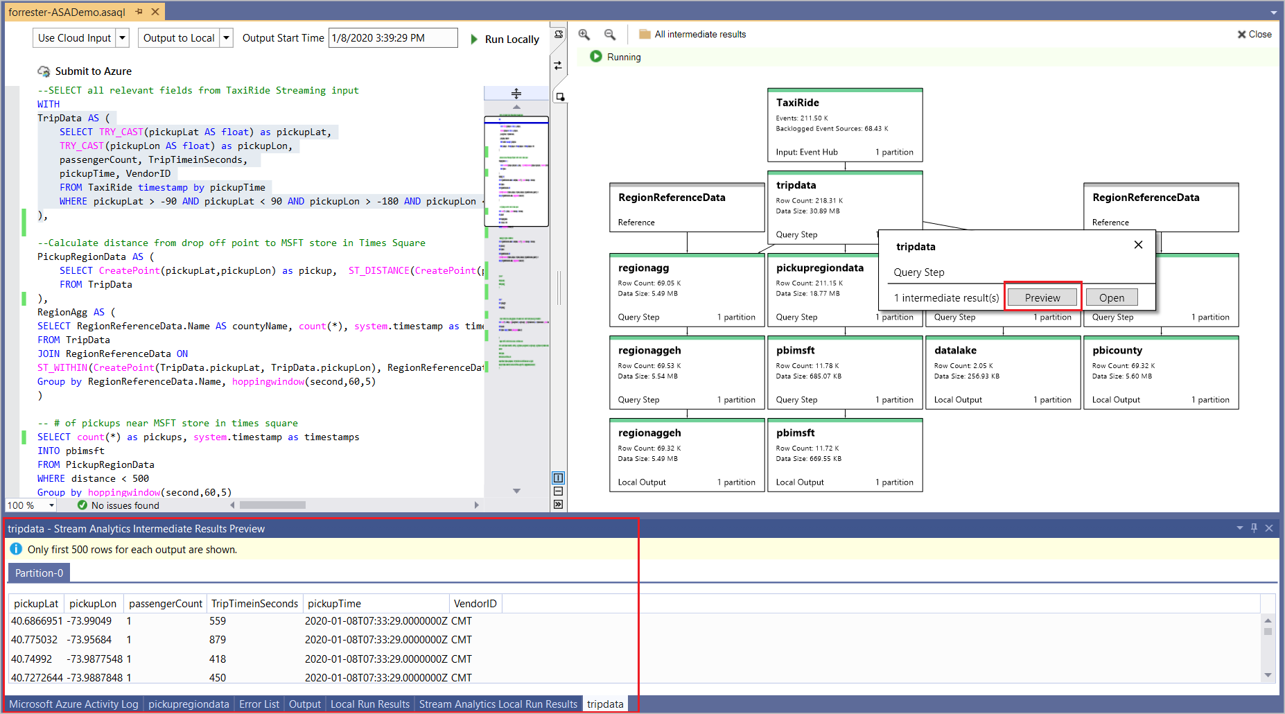Click Run Locally
This screenshot has width=1285, height=714.
click(505, 39)
